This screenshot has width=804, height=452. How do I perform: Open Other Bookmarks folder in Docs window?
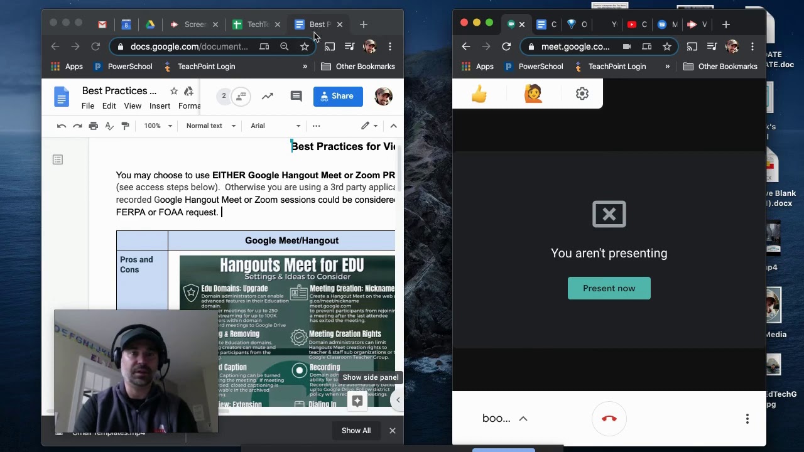pyautogui.click(x=358, y=67)
